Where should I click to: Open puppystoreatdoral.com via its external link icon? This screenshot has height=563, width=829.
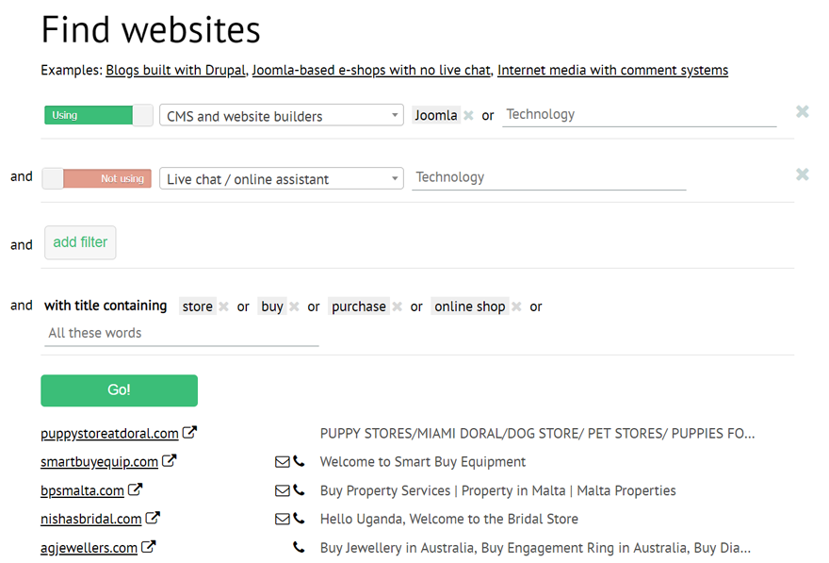pos(190,432)
